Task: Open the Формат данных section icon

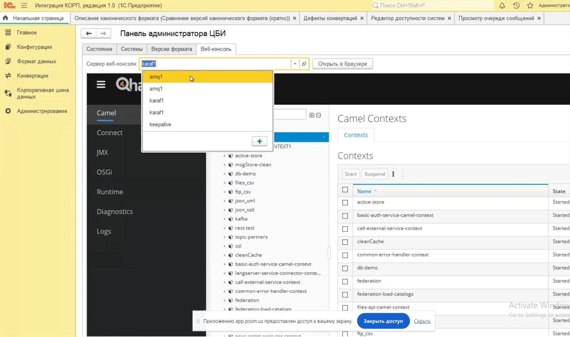Action: coord(8,61)
